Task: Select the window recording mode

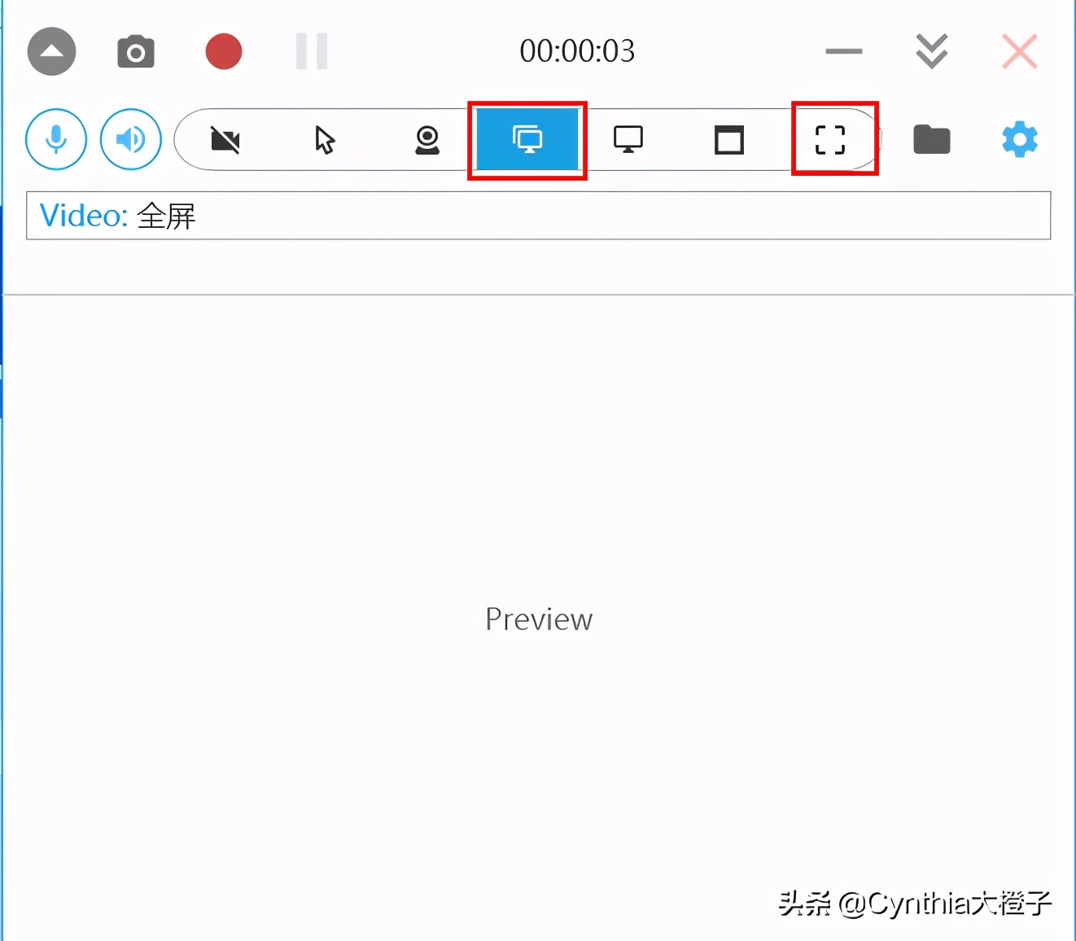Action: pyautogui.click(x=728, y=139)
